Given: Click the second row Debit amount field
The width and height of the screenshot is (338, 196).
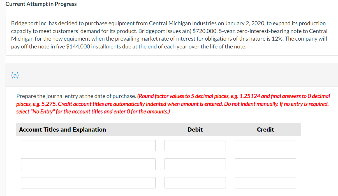Looking at the screenshot, I should click(195, 164).
